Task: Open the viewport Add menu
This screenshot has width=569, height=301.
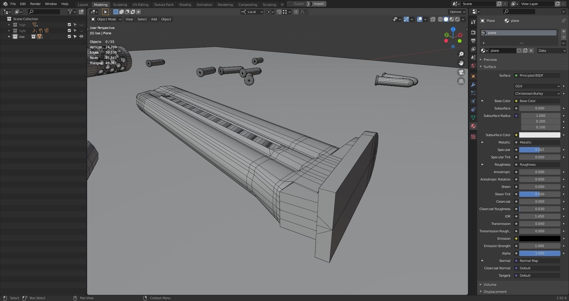Action: pos(154,19)
